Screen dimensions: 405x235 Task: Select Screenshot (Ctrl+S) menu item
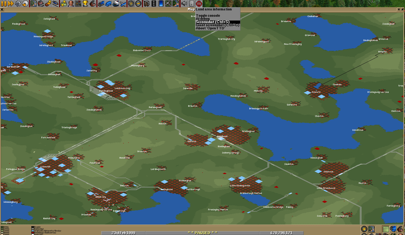pos(218,22)
